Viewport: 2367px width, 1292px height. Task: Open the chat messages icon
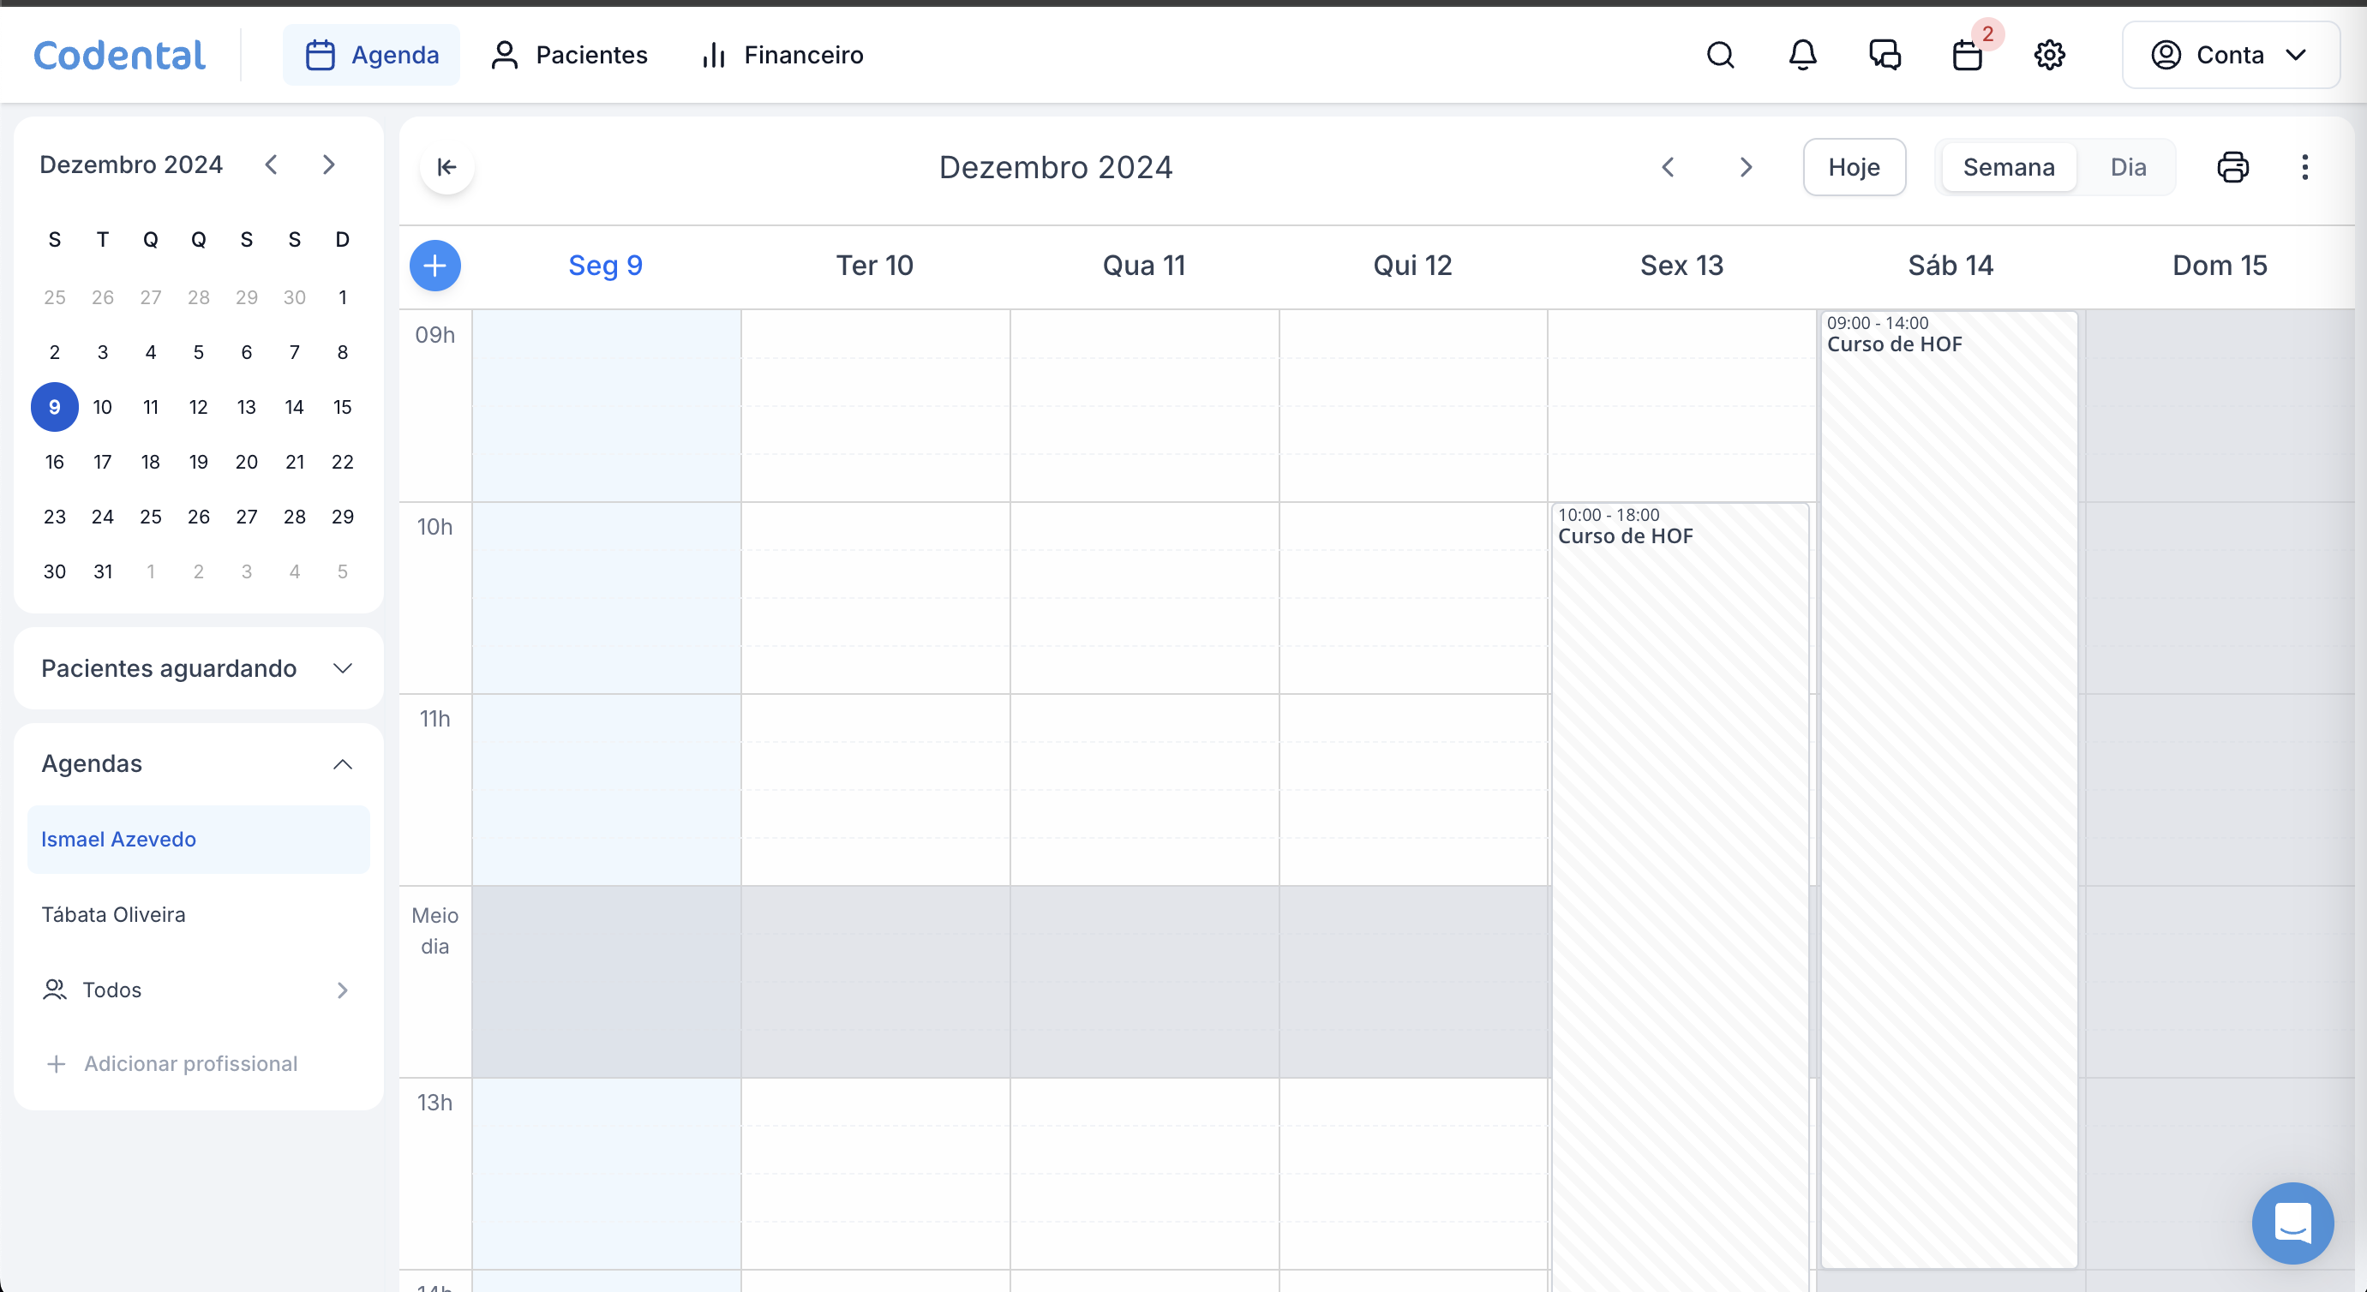[1885, 55]
